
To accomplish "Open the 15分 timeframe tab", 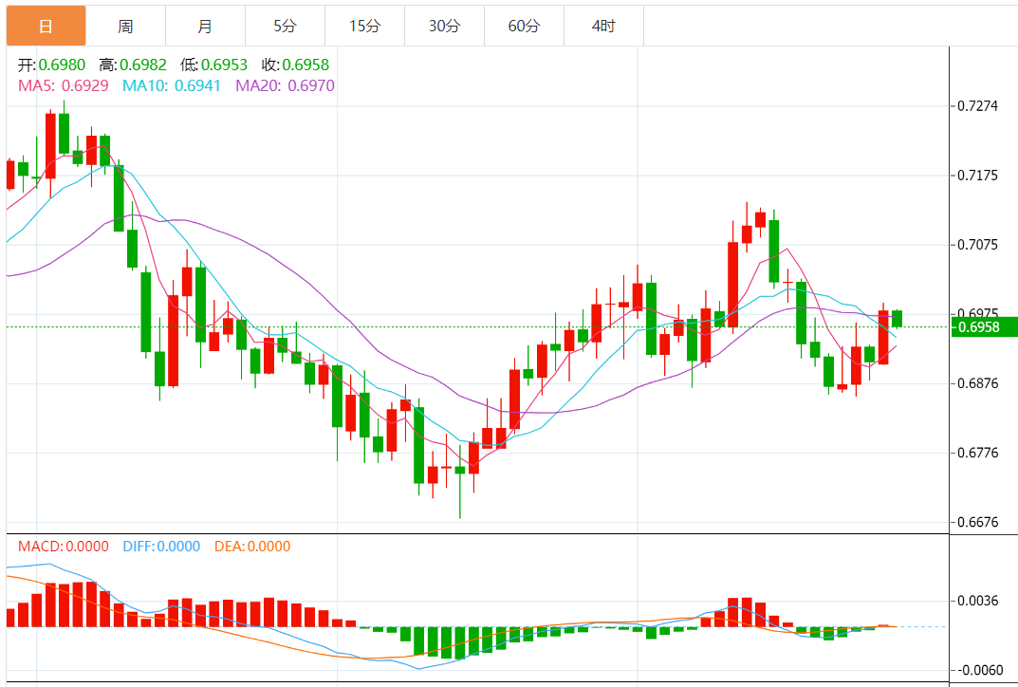I will pyautogui.click(x=365, y=26).
